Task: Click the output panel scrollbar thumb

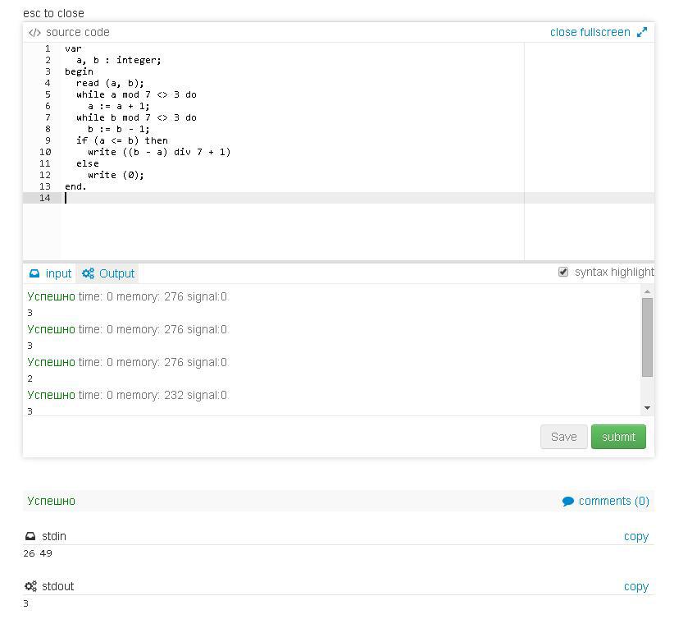Action: [x=648, y=337]
